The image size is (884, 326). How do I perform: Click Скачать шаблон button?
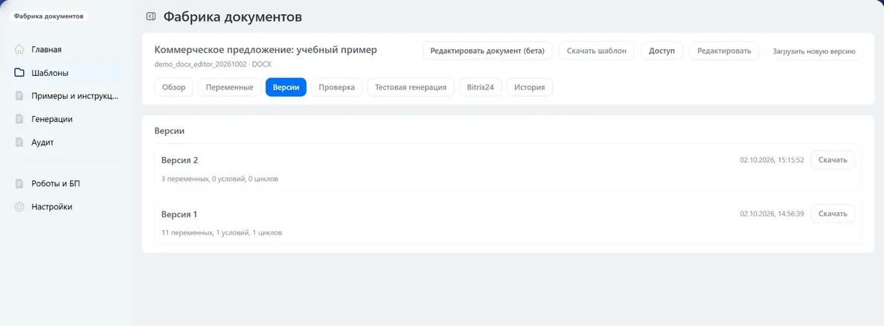click(597, 51)
